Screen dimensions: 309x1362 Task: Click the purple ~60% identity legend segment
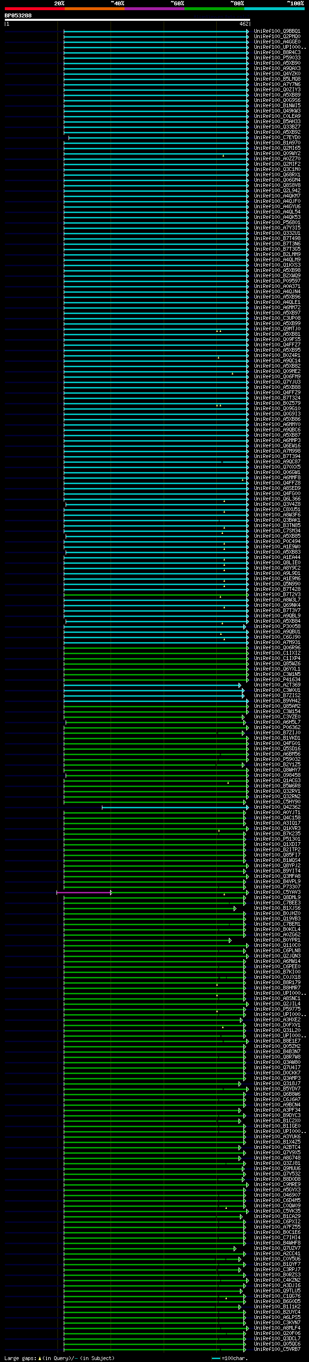tap(155, 9)
